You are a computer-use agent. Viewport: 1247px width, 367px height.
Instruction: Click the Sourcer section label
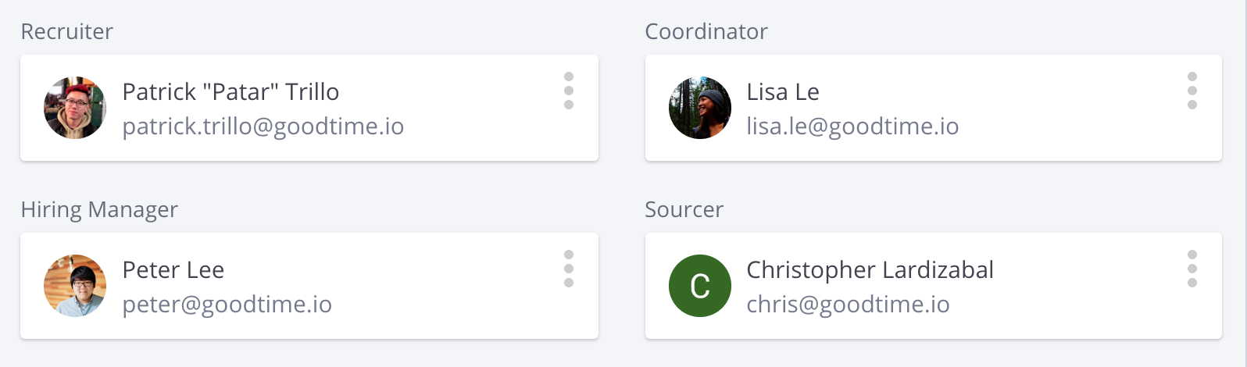pyautogui.click(x=684, y=209)
